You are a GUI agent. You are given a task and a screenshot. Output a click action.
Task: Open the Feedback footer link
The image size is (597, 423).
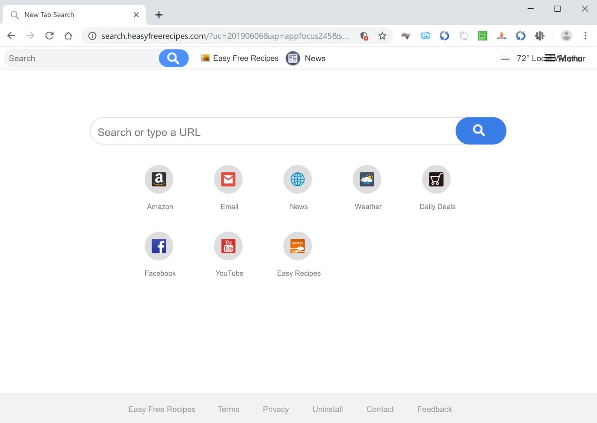coord(435,409)
